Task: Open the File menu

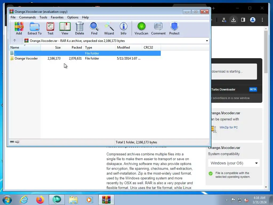Action: tap(13, 17)
